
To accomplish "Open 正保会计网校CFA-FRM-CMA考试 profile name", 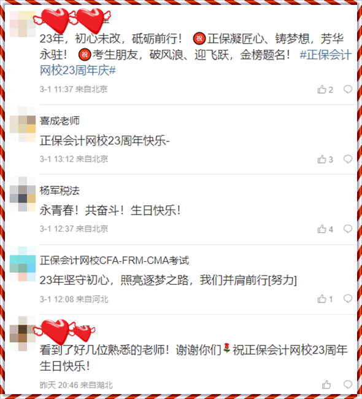I will tap(114, 260).
